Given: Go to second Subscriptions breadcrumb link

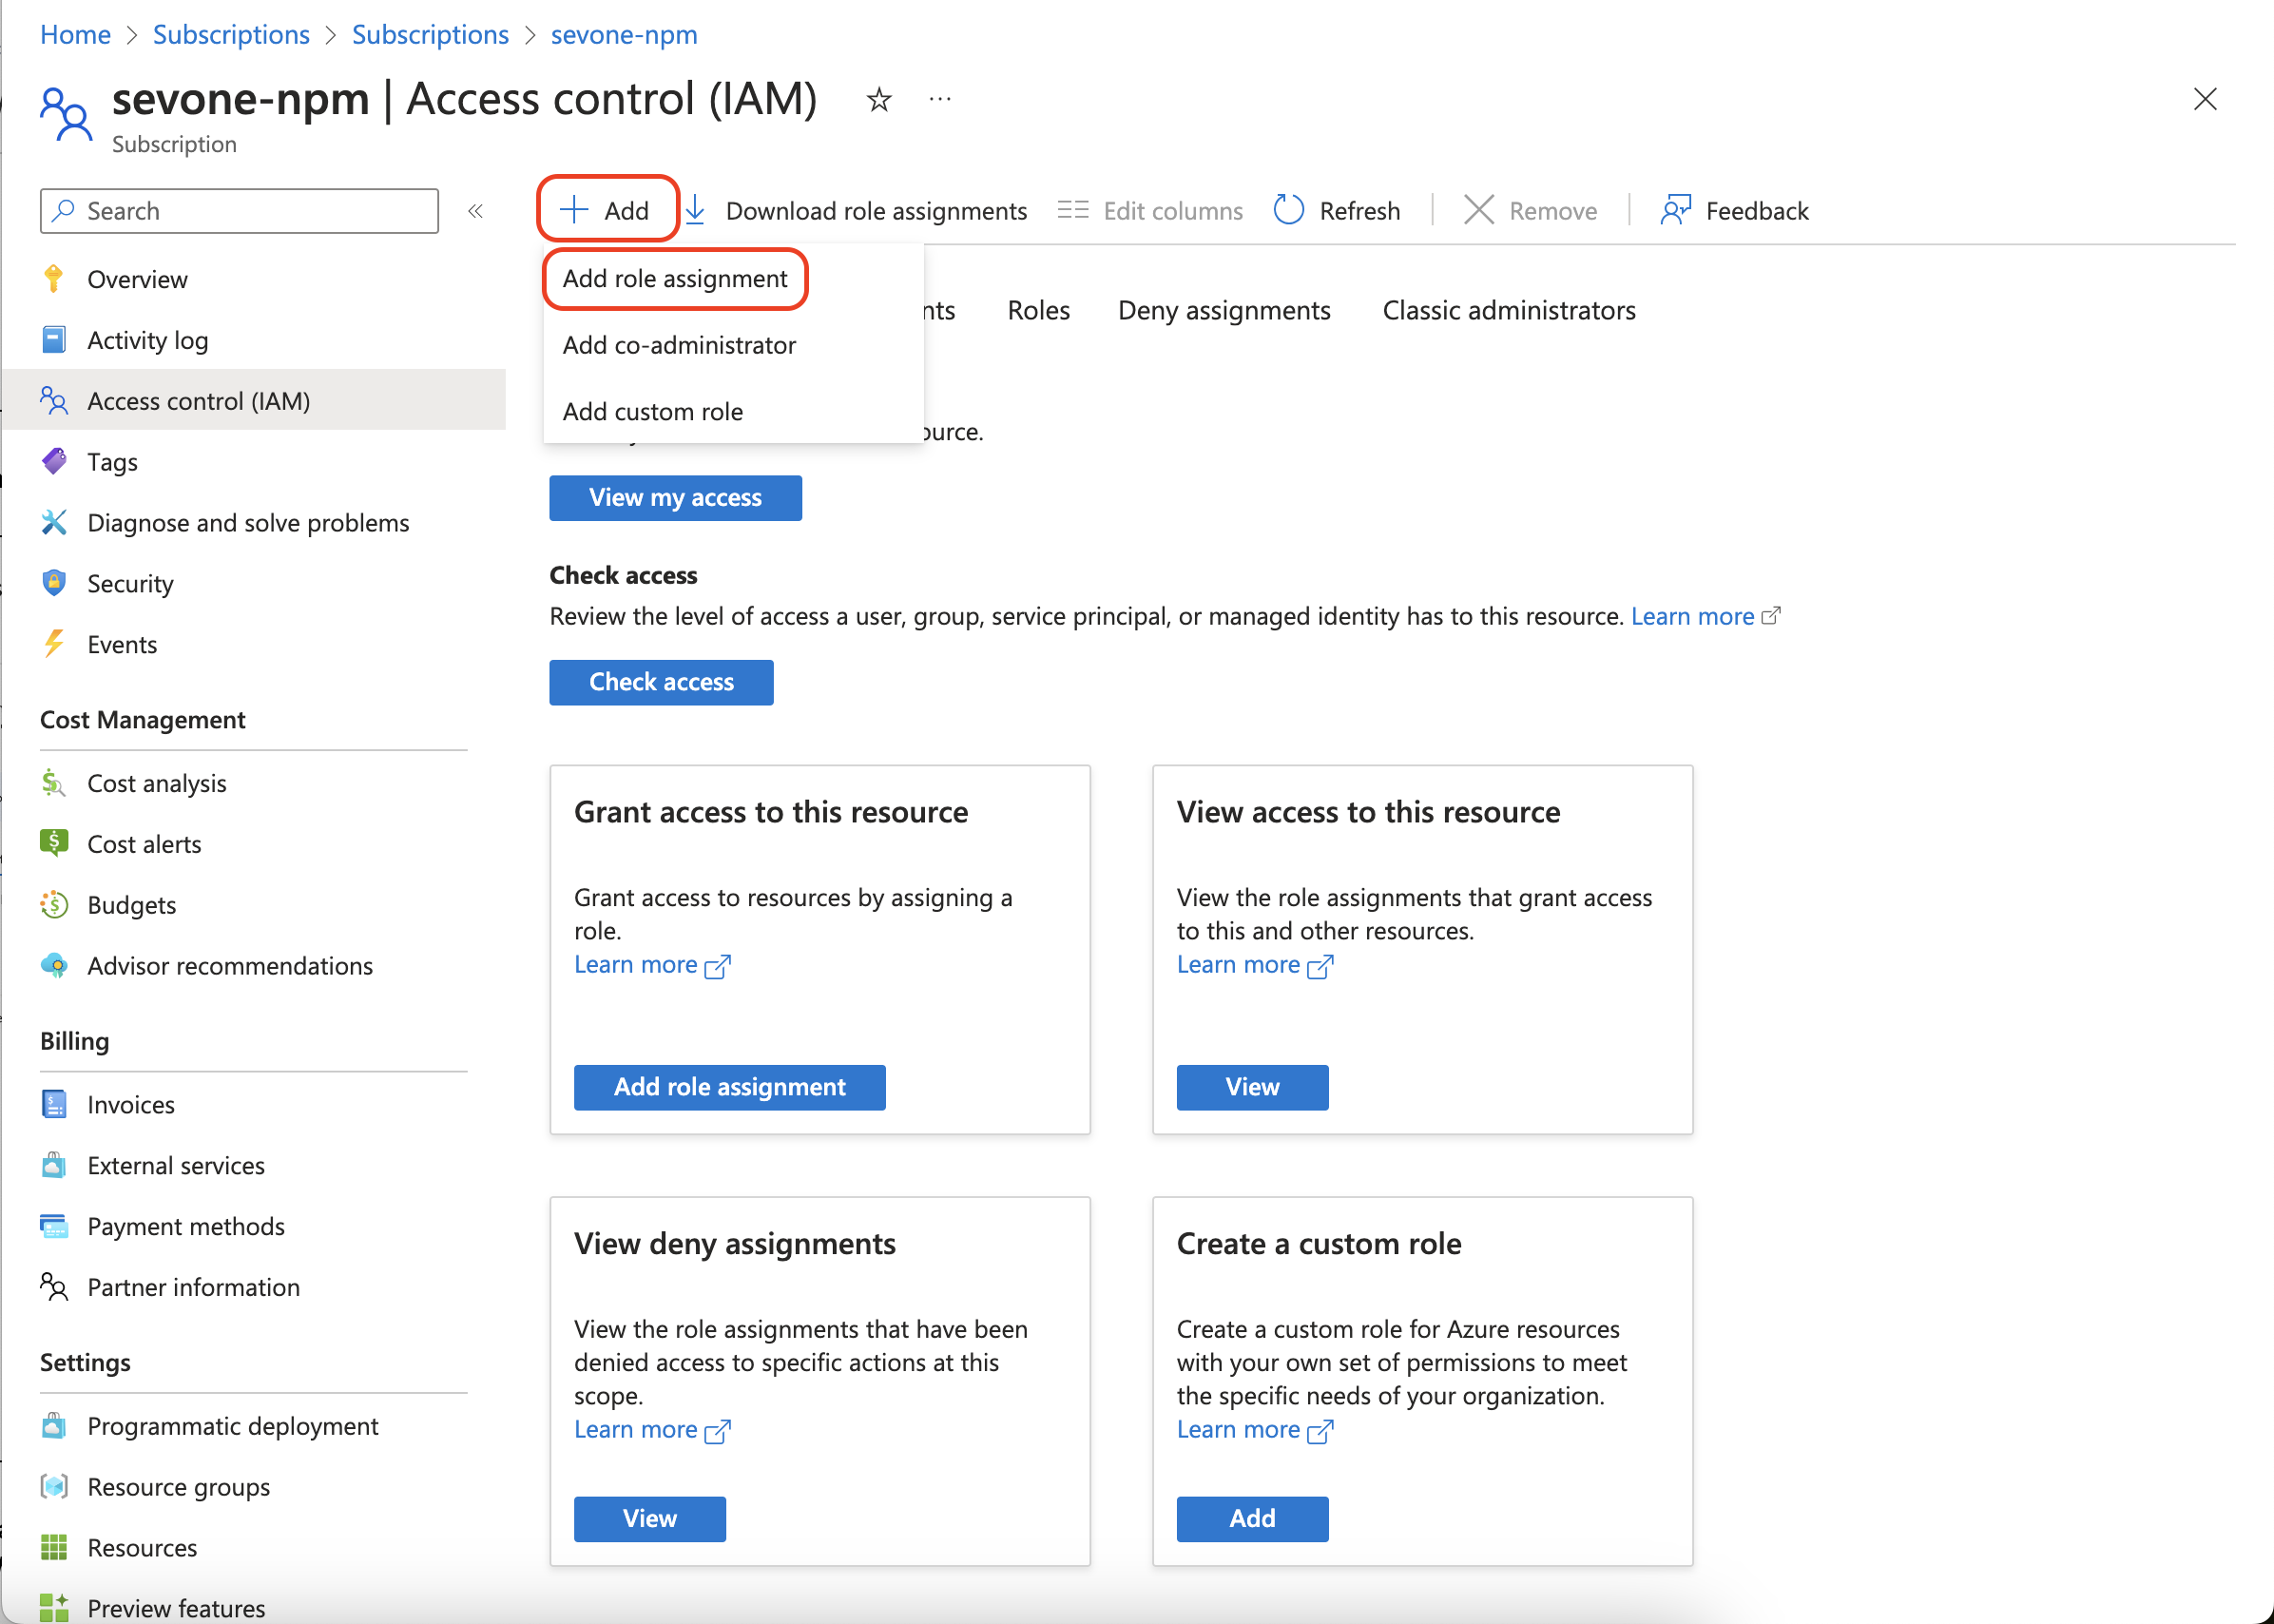Looking at the screenshot, I should 430,34.
